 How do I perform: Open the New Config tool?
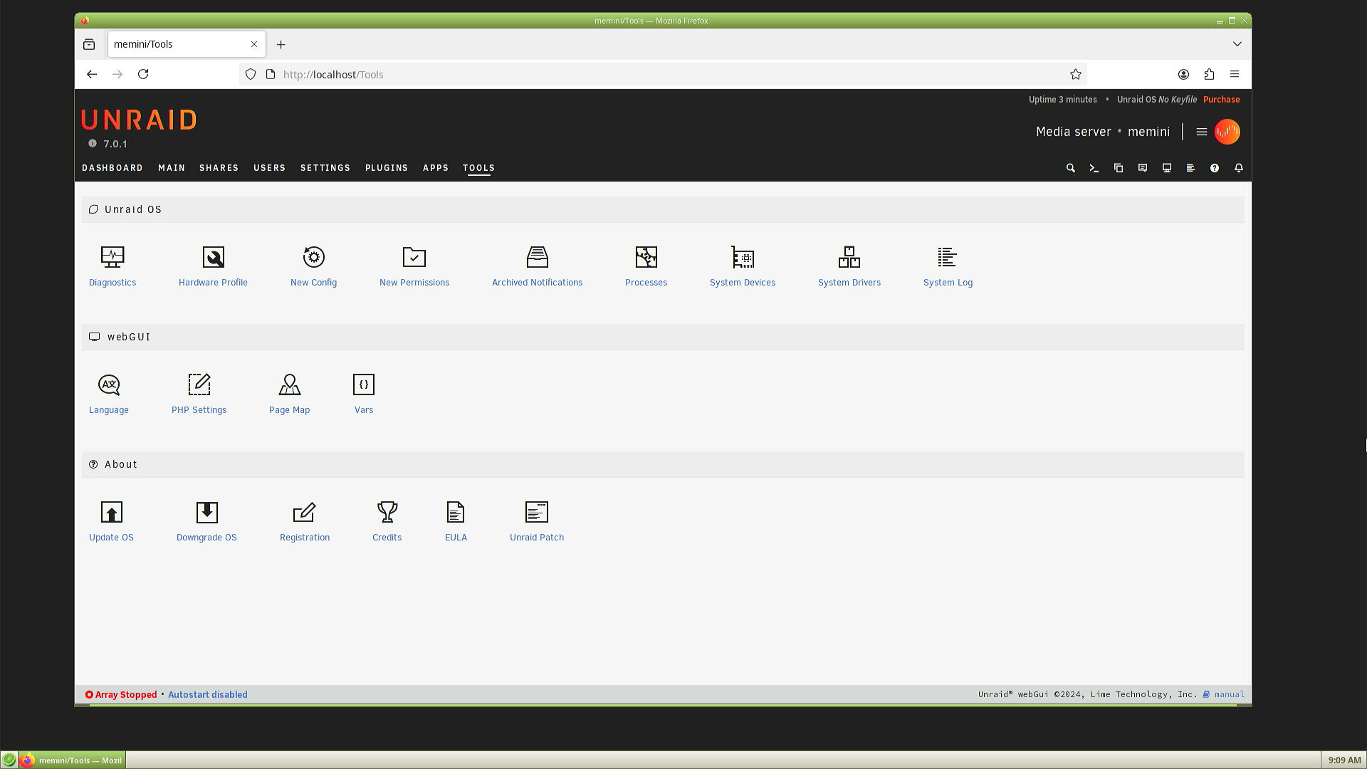click(x=313, y=266)
